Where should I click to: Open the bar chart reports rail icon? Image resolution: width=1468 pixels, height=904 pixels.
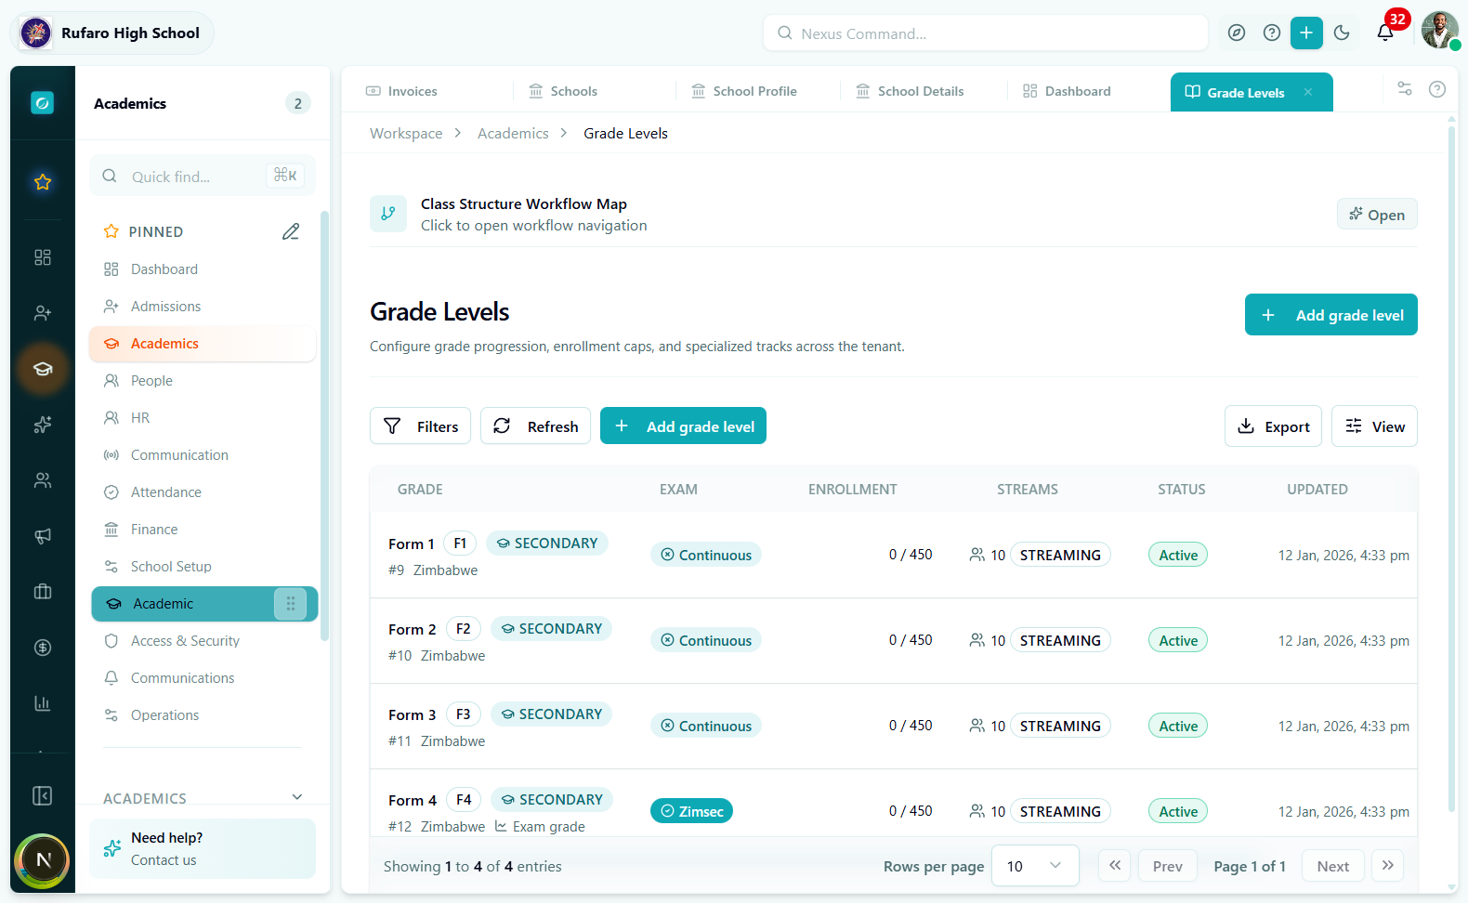[x=43, y=703]
